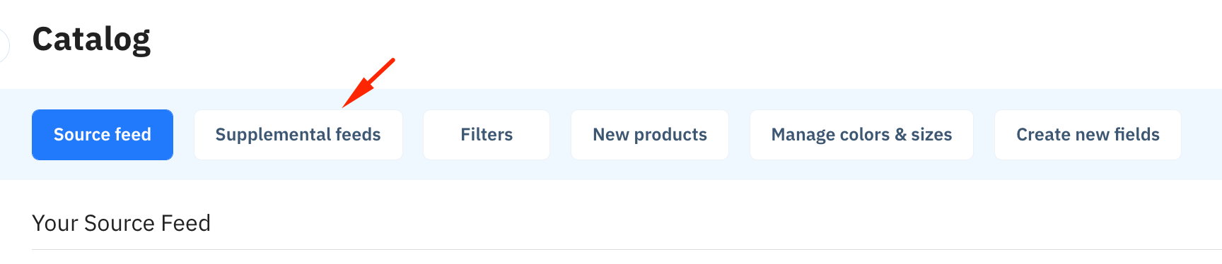Open the Filters tab
Image resolution: width=1222 pixels, height=264 pixels.
tap(487, 135)
